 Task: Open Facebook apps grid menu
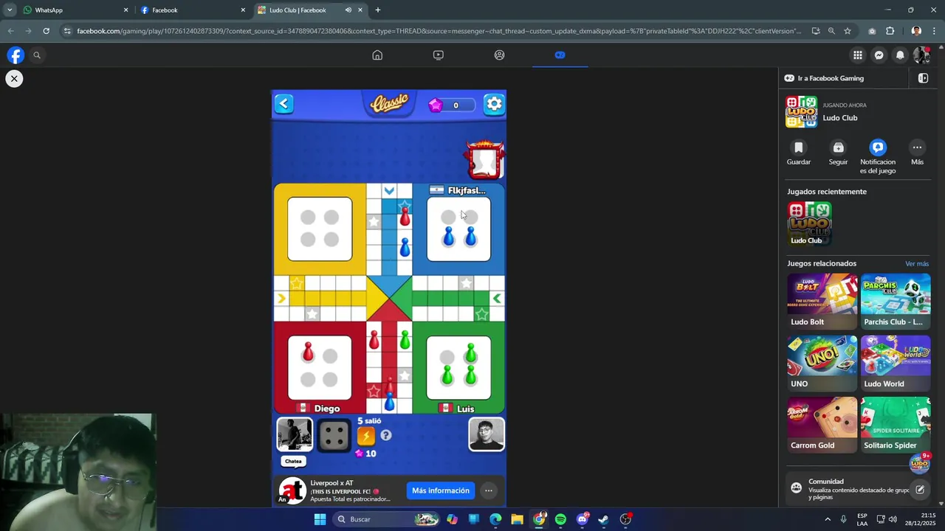pyautogui.click(x=857, y=55)
